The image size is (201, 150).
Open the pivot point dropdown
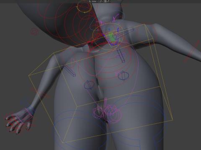pos(101,1)
